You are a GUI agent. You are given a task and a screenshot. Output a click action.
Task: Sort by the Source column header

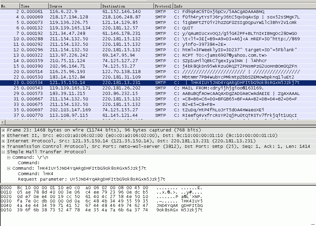[x=74, y=6]
